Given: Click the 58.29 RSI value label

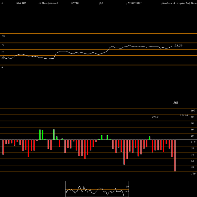Looking at the screenshot, I should coord(178,46).
